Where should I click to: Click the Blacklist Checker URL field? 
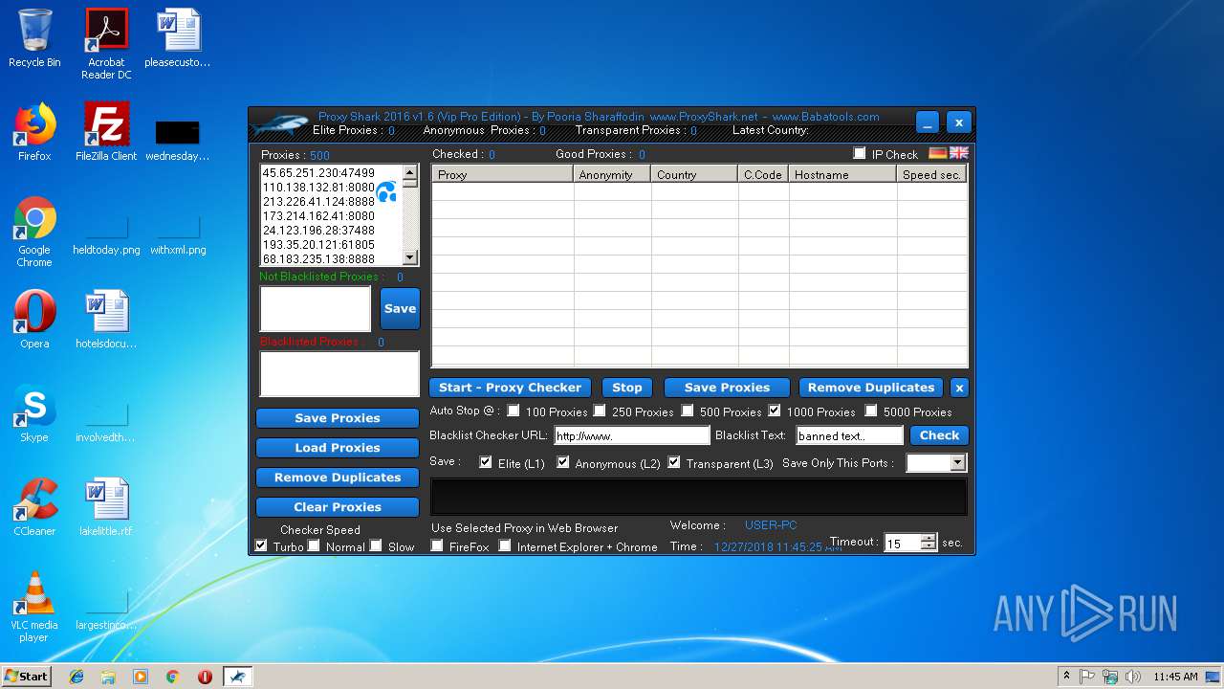tap(632, 435)
